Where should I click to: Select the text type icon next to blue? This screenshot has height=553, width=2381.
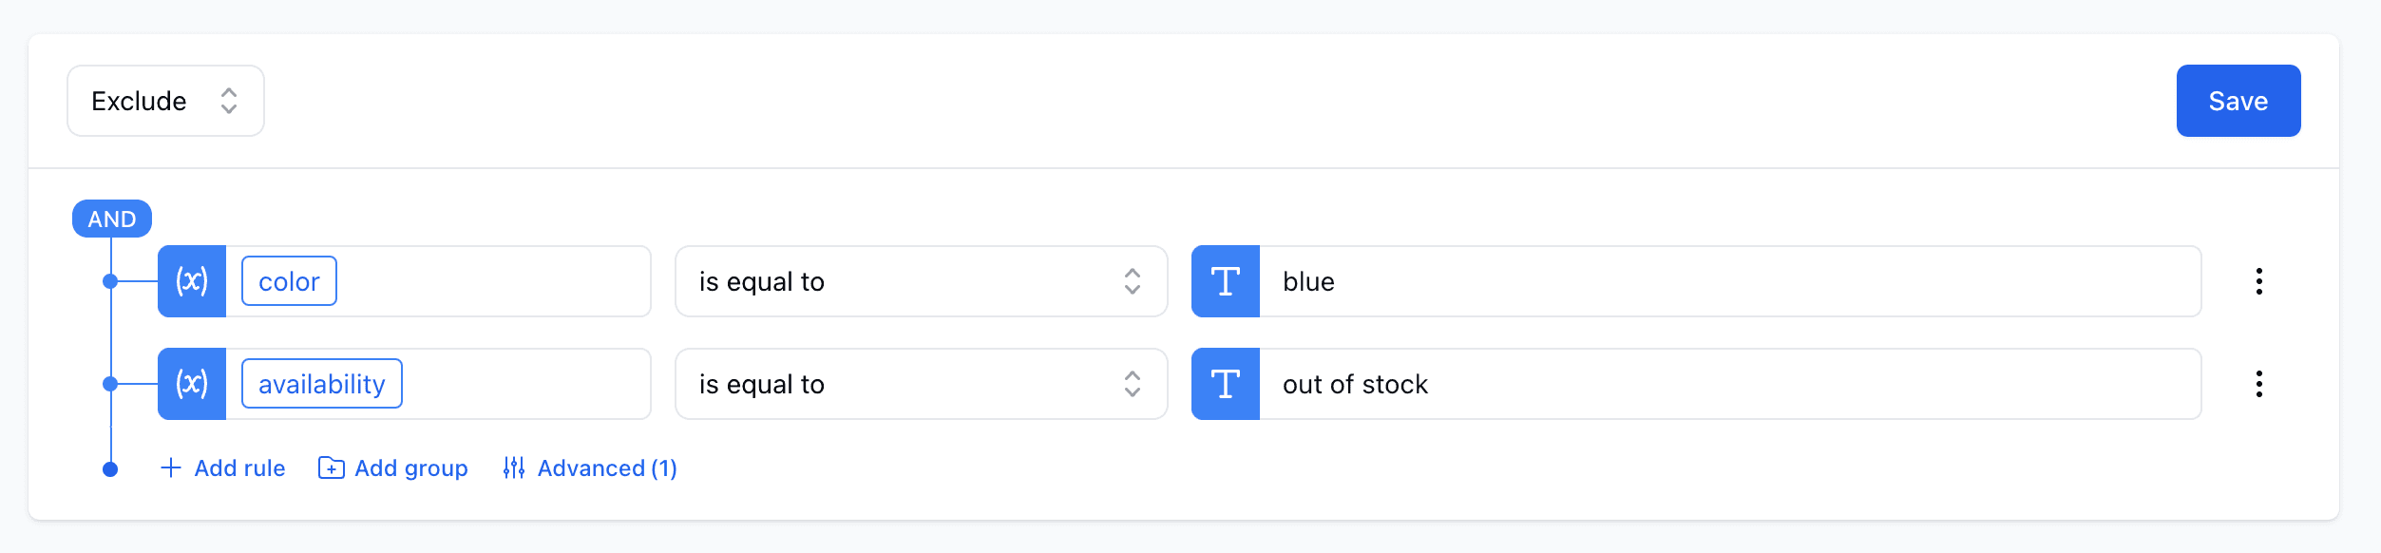point(1225,280)
